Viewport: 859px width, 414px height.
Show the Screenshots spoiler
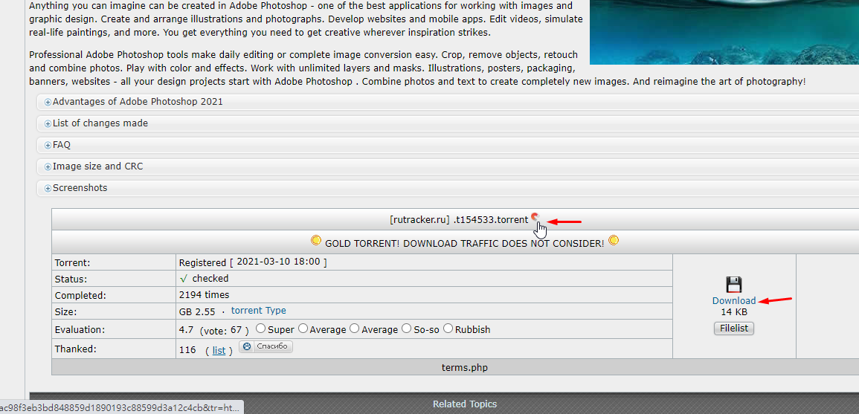[447, 188]
